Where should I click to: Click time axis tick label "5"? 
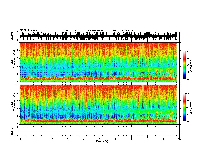tap(100, 139)
